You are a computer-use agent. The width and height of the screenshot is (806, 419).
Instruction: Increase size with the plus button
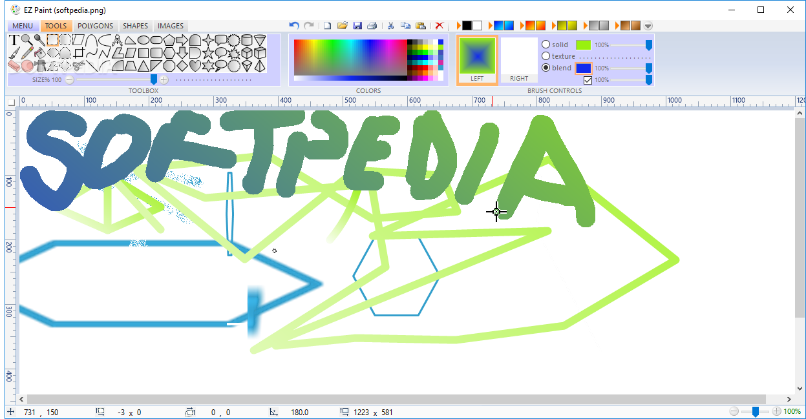(x=164, y=79)
